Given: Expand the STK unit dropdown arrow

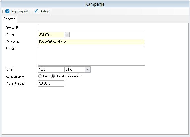Looking at the screenshot, I should 87,69.
